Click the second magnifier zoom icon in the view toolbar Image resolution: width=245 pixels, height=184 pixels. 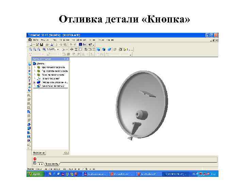[34, 49]
